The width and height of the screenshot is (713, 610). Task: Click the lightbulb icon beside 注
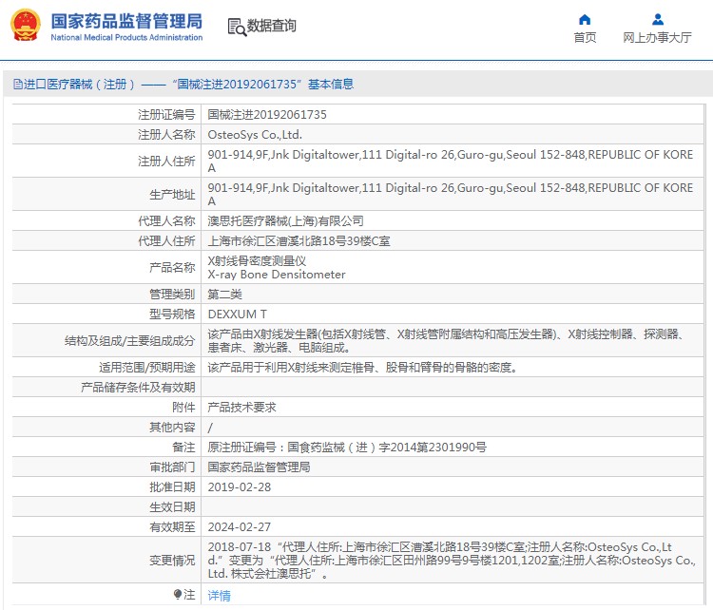(178, 594)
